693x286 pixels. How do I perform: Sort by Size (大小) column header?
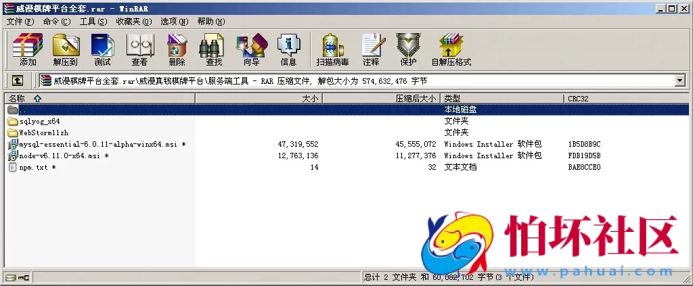pyautogui.click(x=259, y=99)
